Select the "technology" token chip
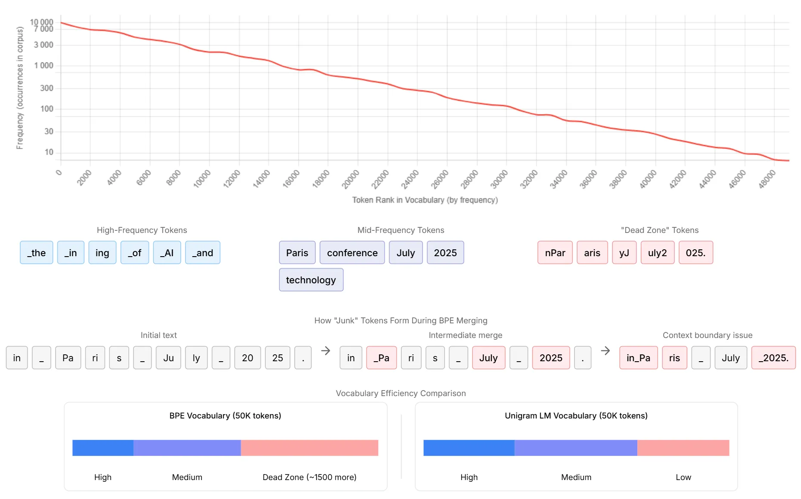This screenshot has height=499, width=801. [x=310, y=280]
